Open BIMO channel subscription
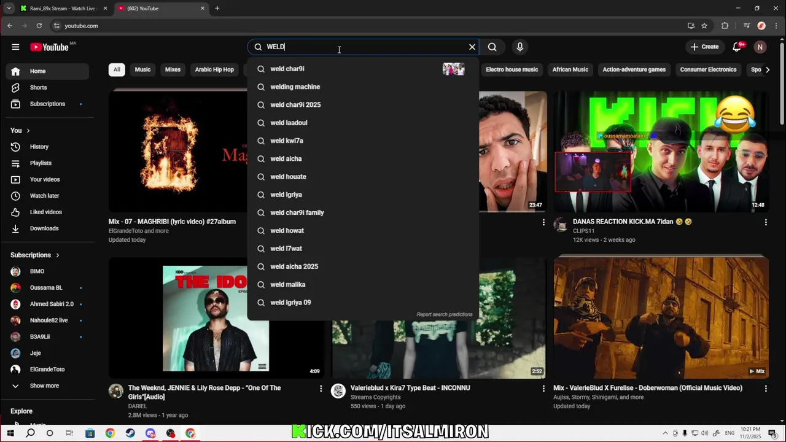Image resolution: width=786 pixels, height=442 pixels. [x=48, y=271]
